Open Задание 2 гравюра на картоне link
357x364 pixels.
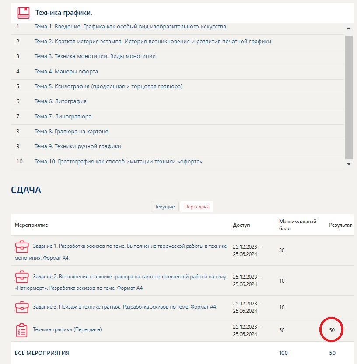(120, 282)
